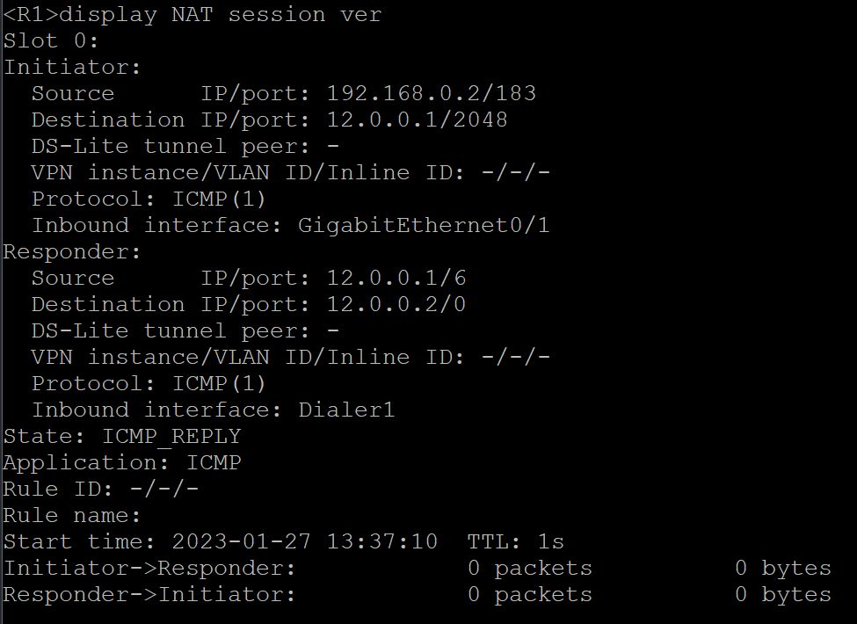Click the 'Initiator:' section heading
Image resolution: width=857 pixels, height=624 pixels.
click(72, 67)
